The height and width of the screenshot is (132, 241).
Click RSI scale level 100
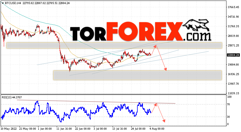pos(229,97)
